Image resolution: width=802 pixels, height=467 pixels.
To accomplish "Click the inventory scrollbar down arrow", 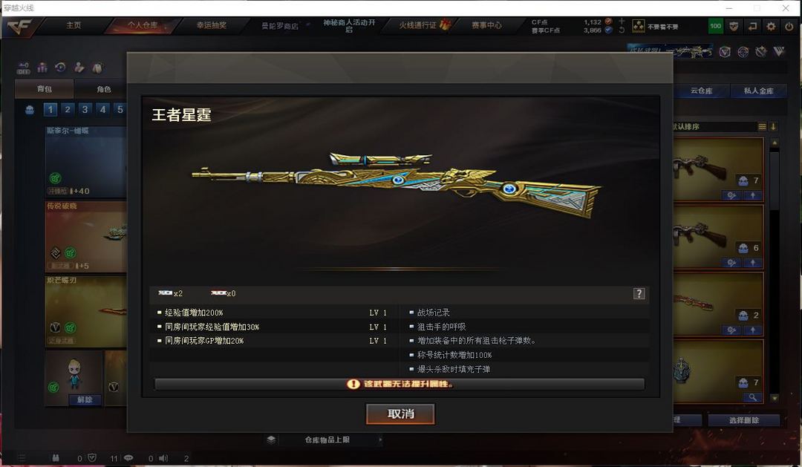I will [775, 398].
